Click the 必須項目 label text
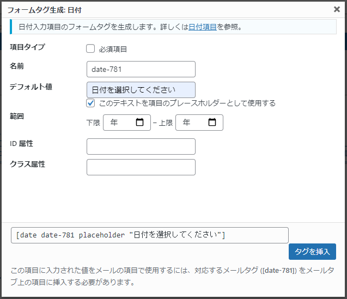Viewport: 347px width, 299px height. pyautogui.click(x=113, y=49)
